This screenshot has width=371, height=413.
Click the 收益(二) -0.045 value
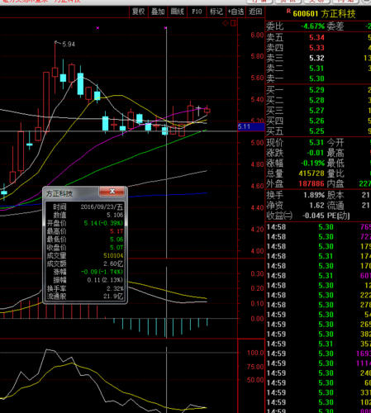pos(313,216)
